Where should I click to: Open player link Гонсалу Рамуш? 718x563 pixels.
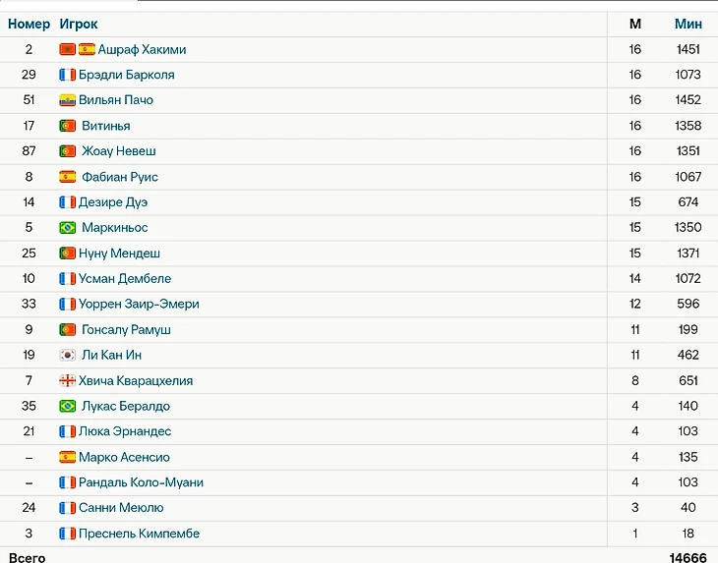pyautogui.click(x=127, y=329)
